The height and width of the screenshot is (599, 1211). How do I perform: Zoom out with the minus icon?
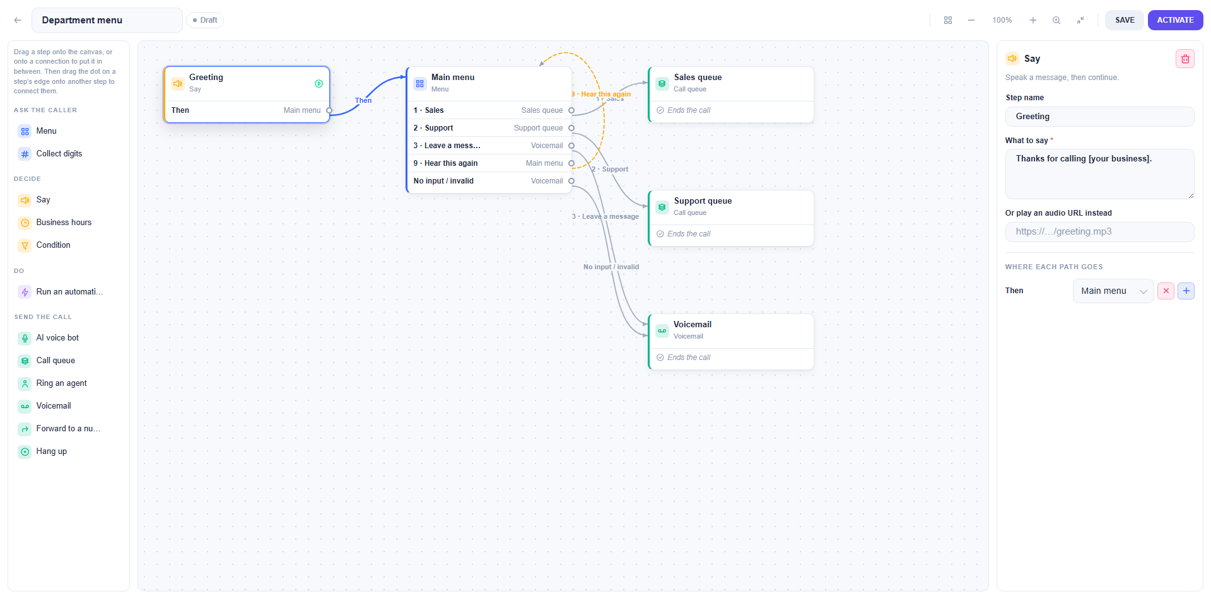pyautogui.click(x=971, y=20)
